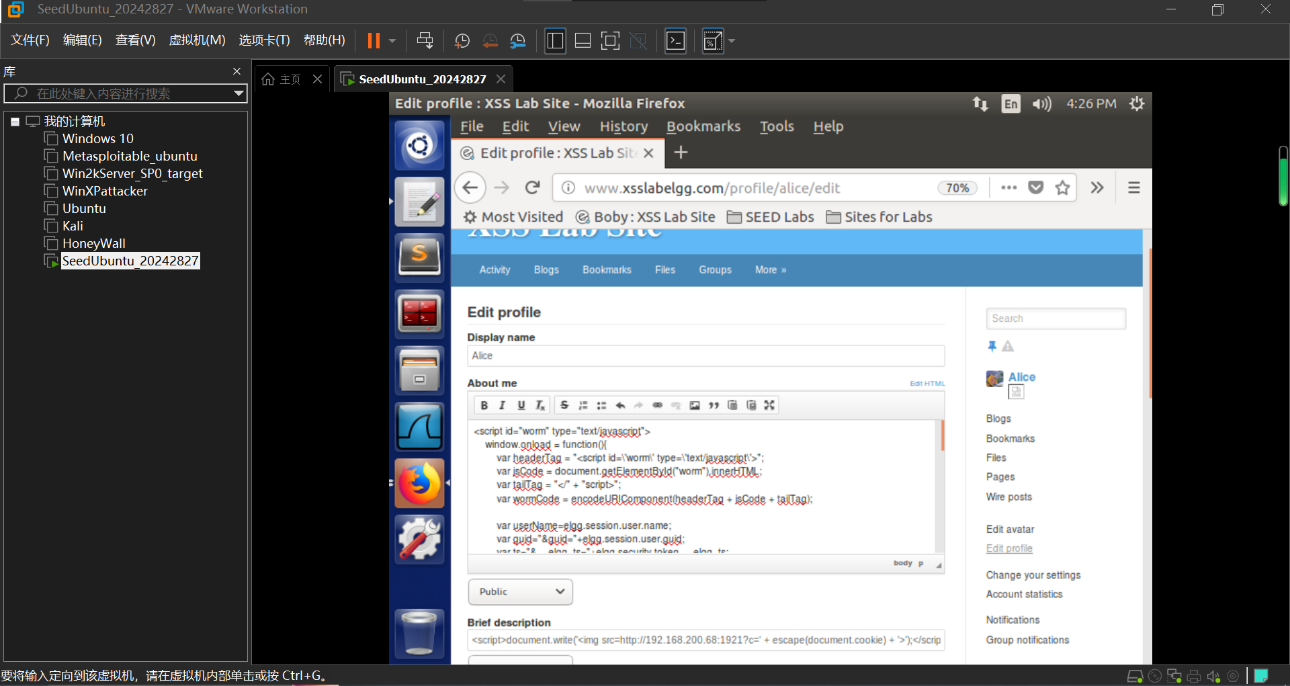Launch Sublime Text from the Ubuntu dock
This screenshot has height=686, width=1290.
click(x=419, y=257)
